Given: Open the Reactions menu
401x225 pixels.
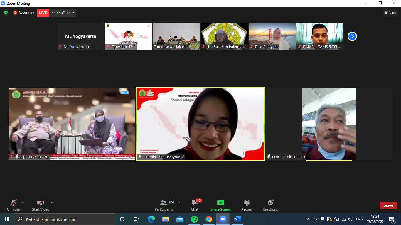Looking at the screenshot, I should click(x=270, y=205).
